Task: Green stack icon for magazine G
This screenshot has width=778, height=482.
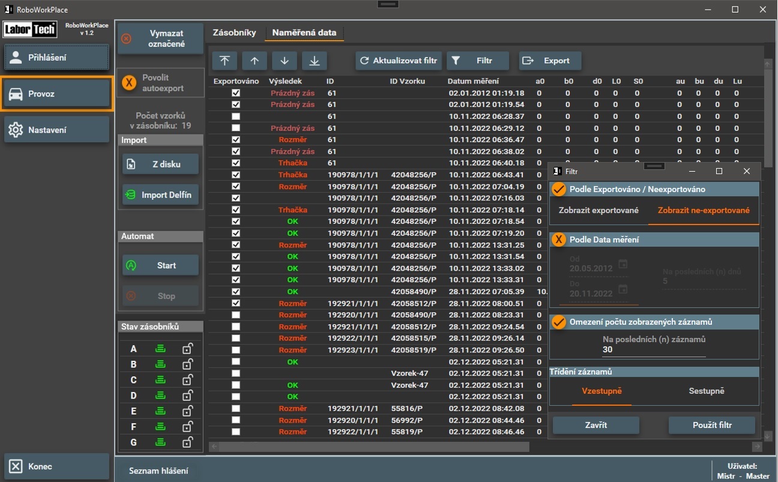Action: (160, 442)
